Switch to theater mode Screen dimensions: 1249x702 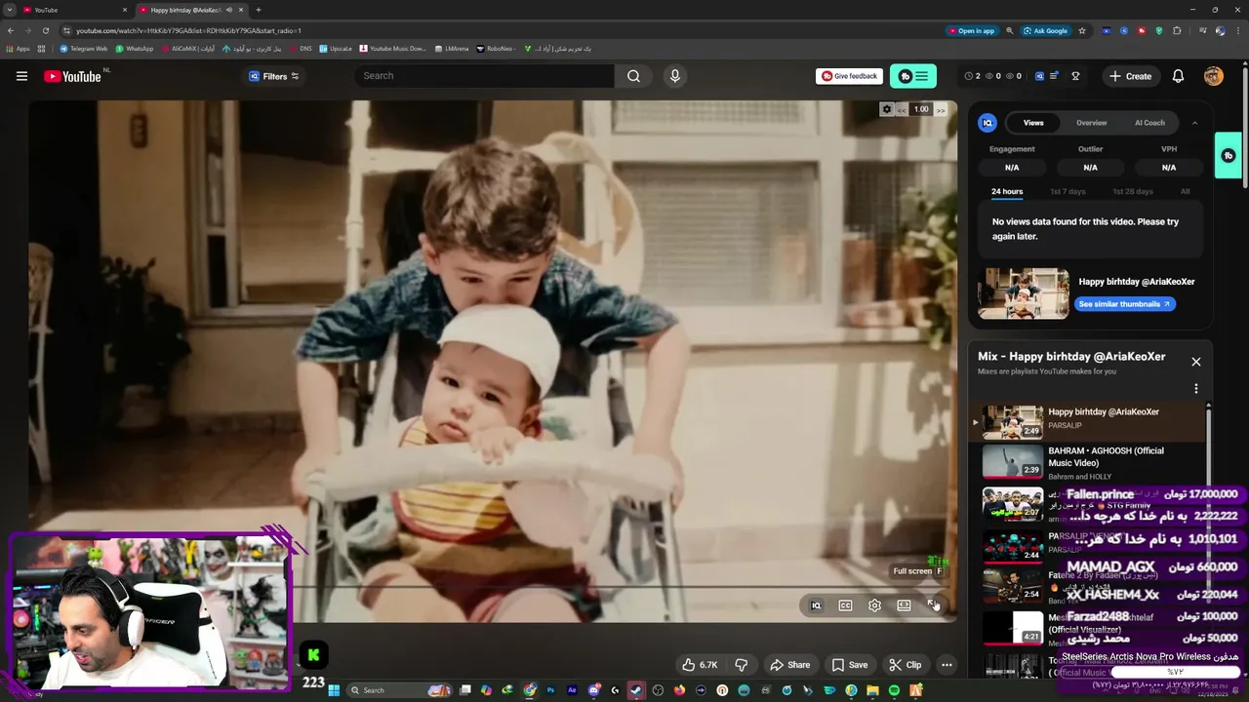904,605
